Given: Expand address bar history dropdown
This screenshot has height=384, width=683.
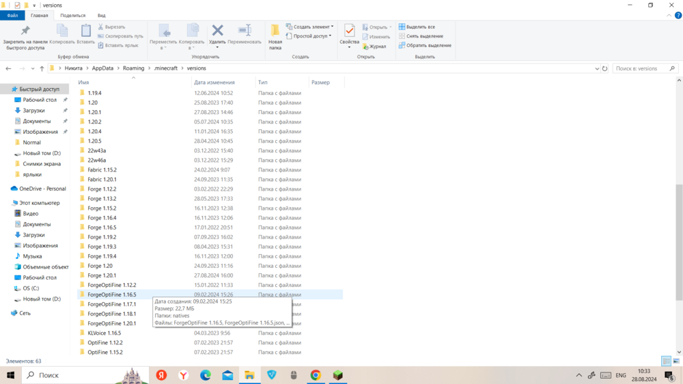Looking at the screenshot, I should (x=597, y=68).
